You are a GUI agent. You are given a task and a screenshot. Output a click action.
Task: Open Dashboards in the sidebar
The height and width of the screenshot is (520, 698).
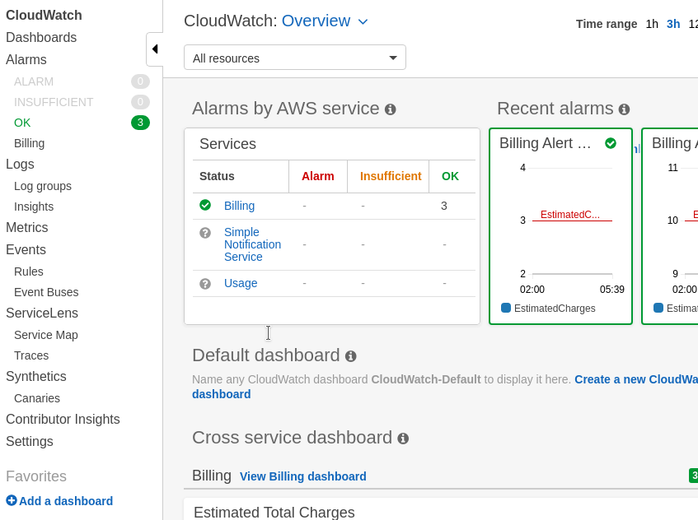click(41, 37)
